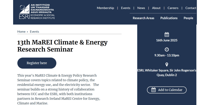
Task: Click the calendar date icon
Action: [167, 34]
